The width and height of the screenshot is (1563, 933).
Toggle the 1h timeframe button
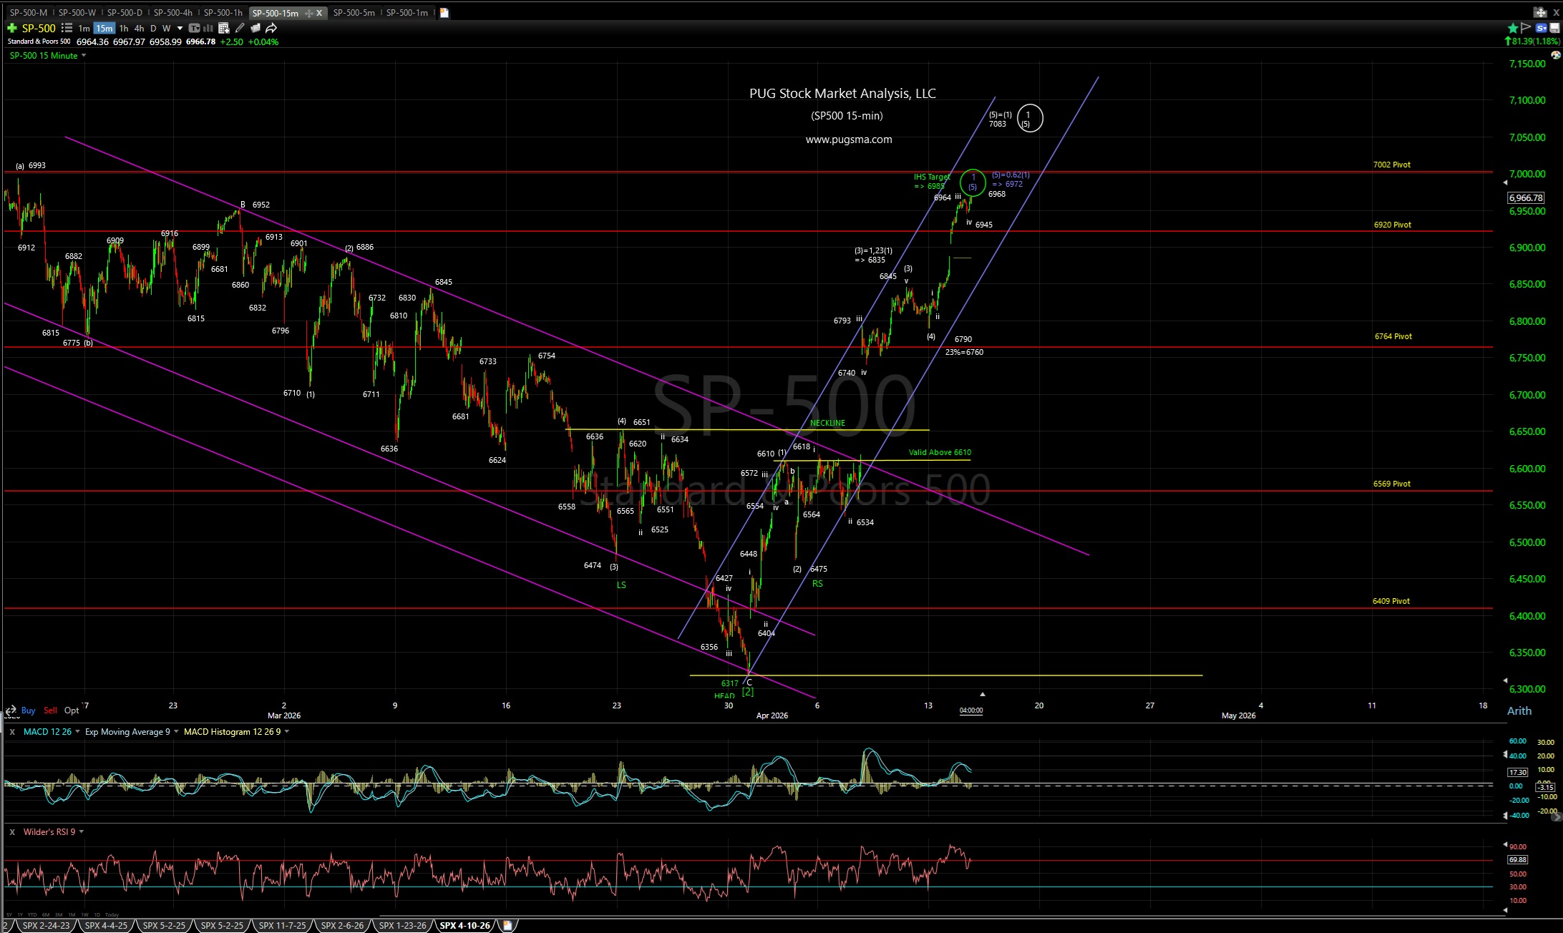(124, 29)
